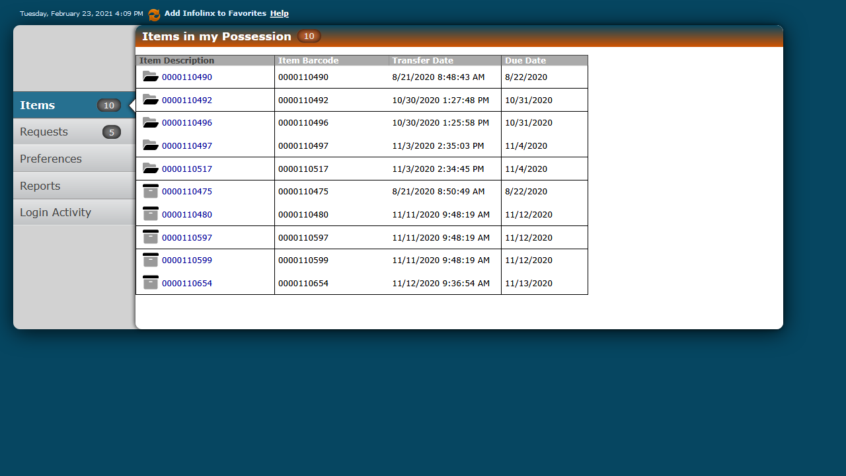Image resolution: width=846 pixels, height=476 pixels.
Task: Click the box icon beside item 0000110599
Action: pos(151,260)
